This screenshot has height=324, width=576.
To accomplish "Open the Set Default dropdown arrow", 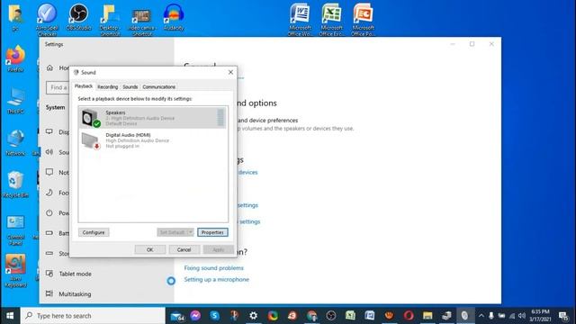I will (190, 232).
